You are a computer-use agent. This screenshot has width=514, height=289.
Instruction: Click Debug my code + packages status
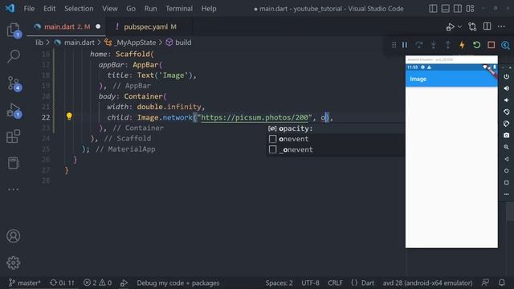point(178,283)
